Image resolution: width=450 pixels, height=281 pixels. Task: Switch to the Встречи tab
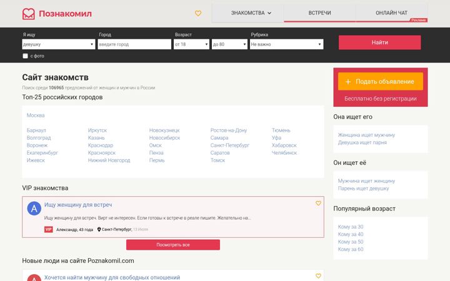coord(320,13)
